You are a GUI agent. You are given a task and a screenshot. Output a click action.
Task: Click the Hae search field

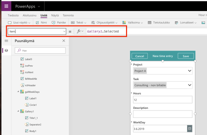(x=40, y=50)
